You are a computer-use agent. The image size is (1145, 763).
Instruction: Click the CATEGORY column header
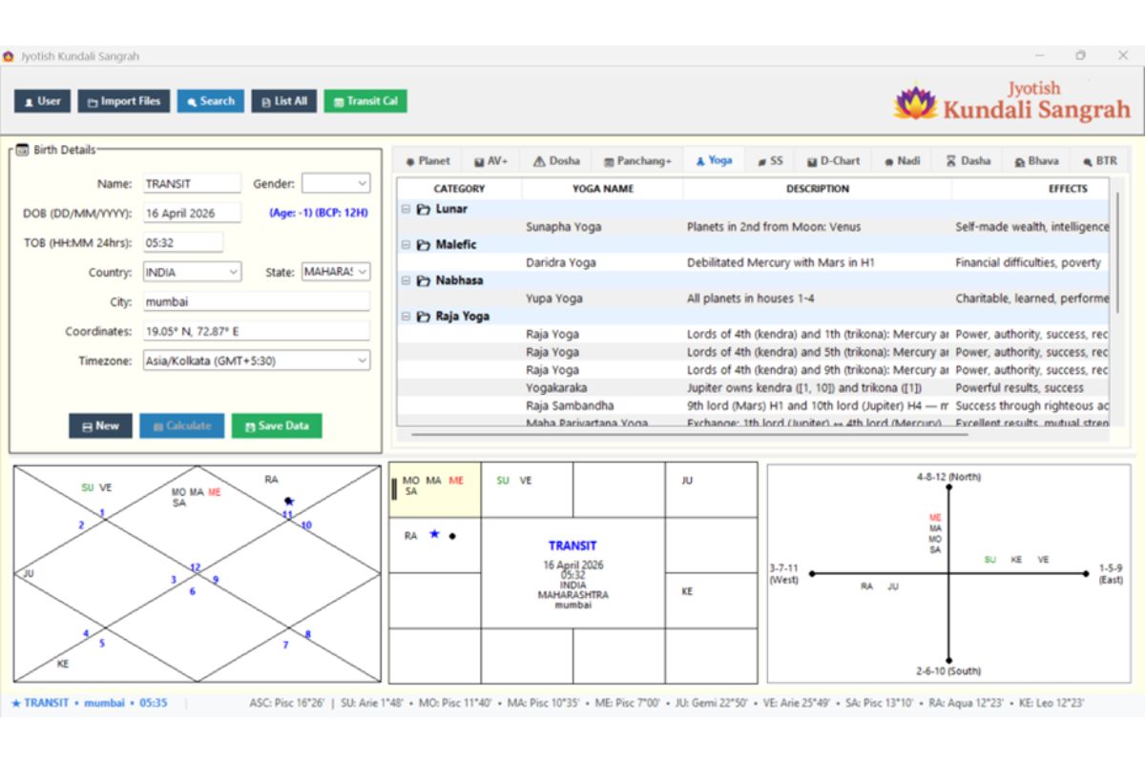pyautogui.click(x=459, y=189)
